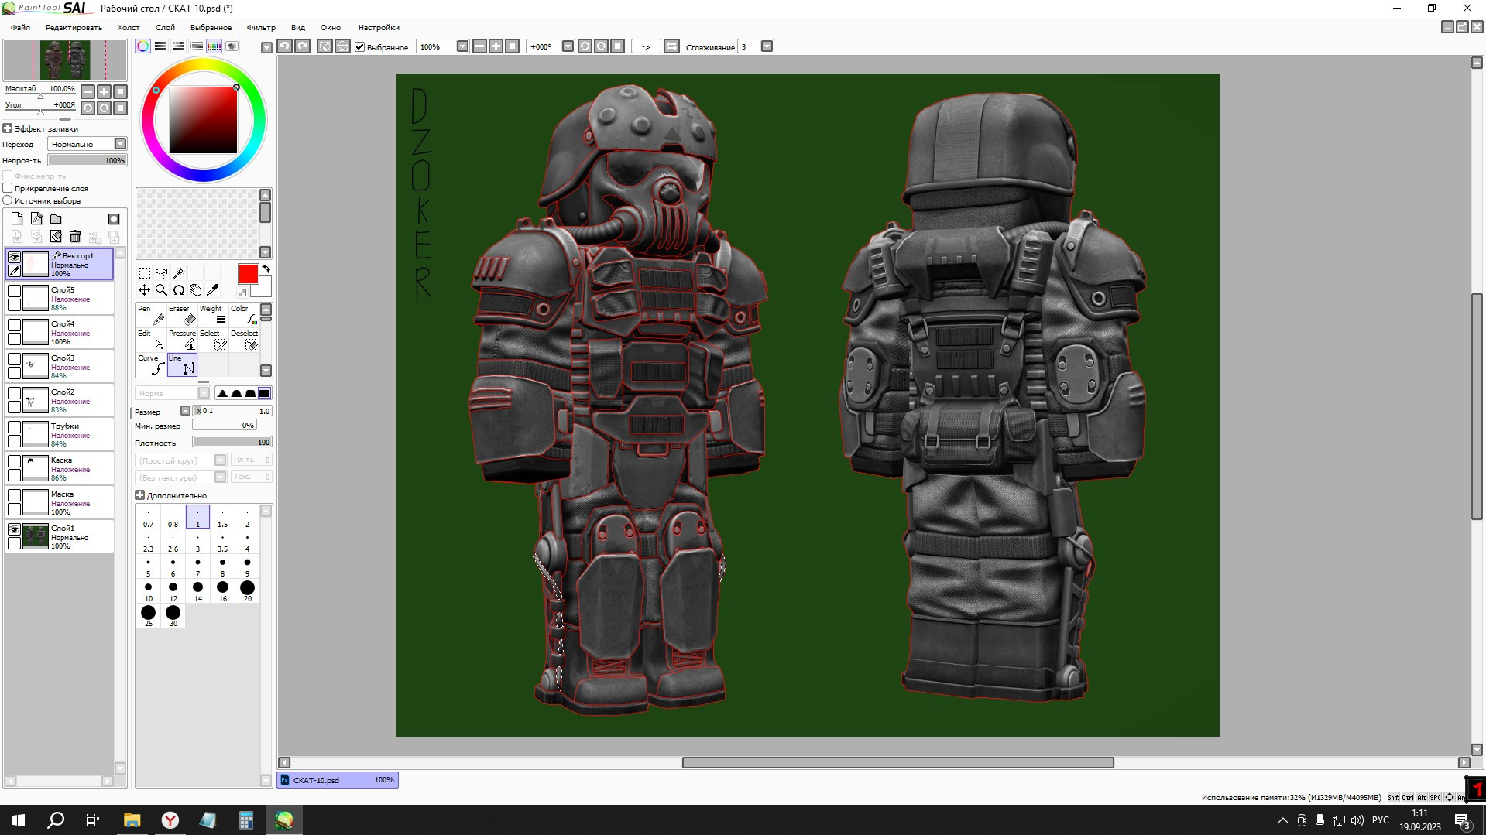Screen dimensions: 1486x835
Task: Select the Eyedropper tool
Action: (x=212, y=290)
